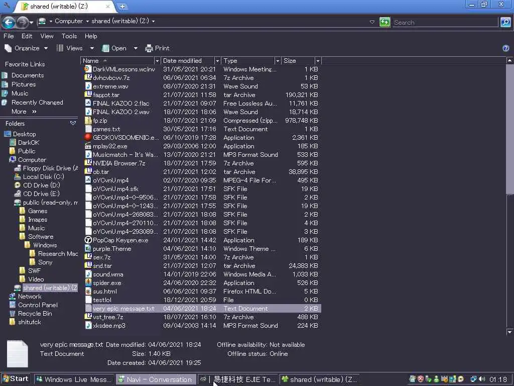Open the Organize menu
Image resolution: width=514 pixels, height=386 pixels.
pos(26,48)
